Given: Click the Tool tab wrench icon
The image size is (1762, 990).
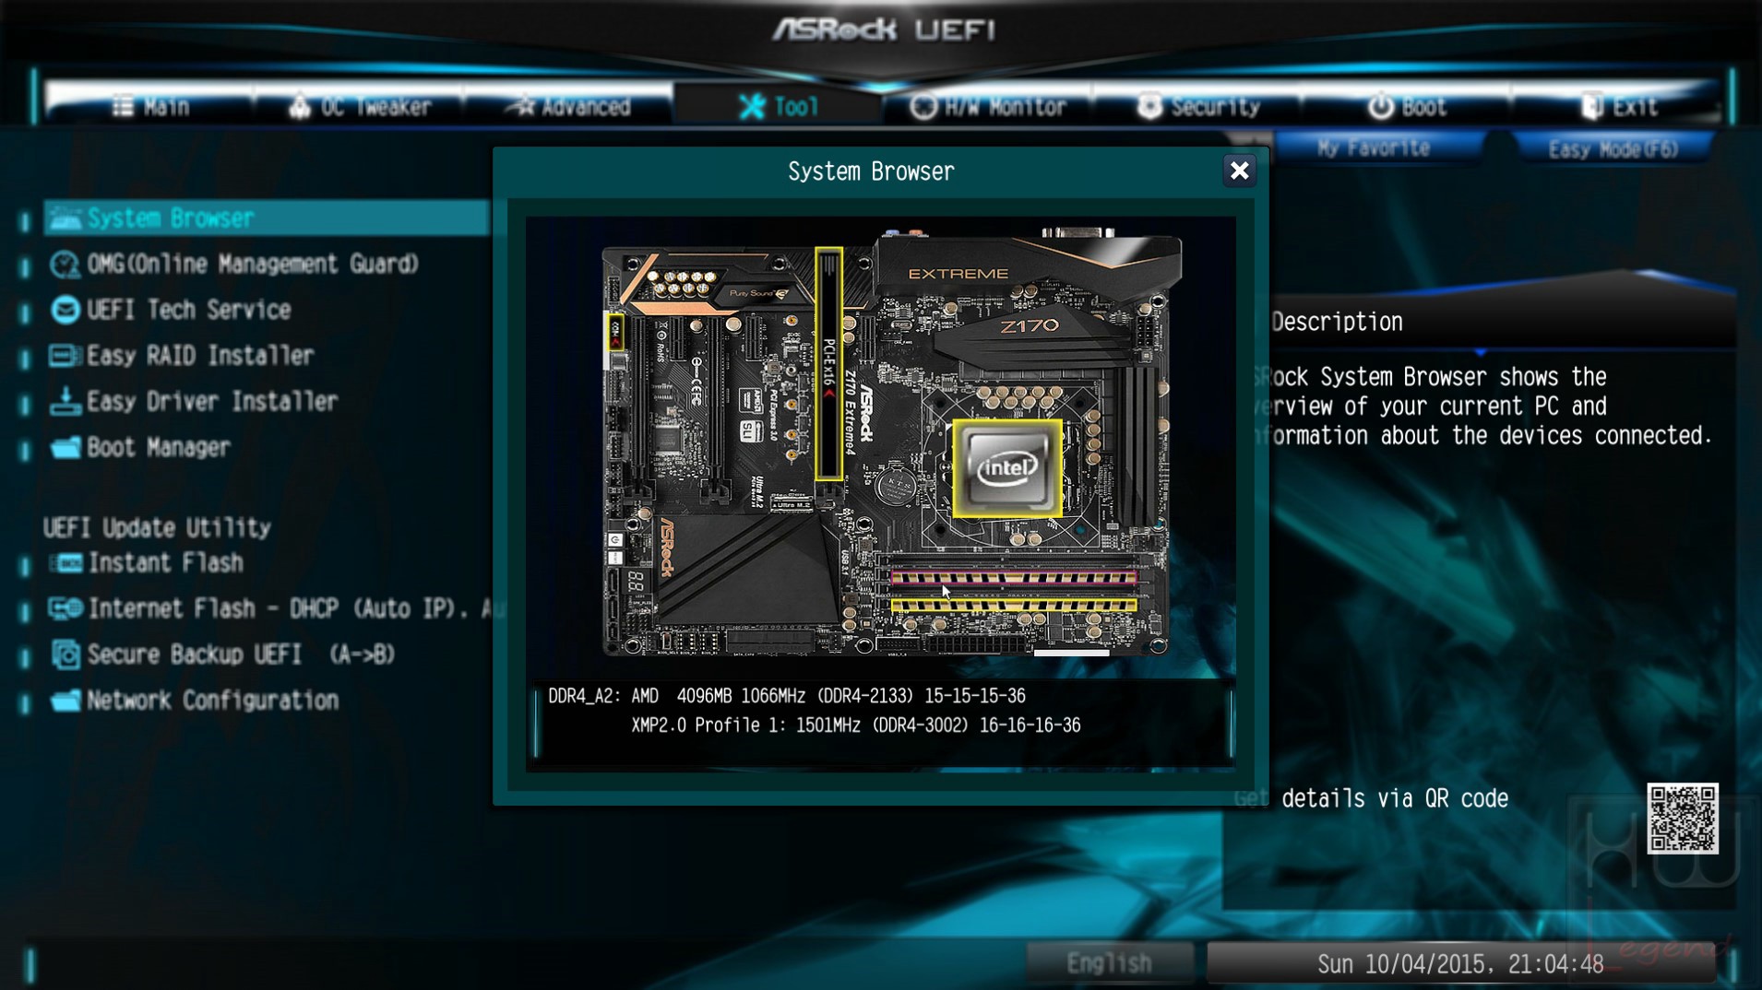Looking at the screenshot, I should 752,106.
